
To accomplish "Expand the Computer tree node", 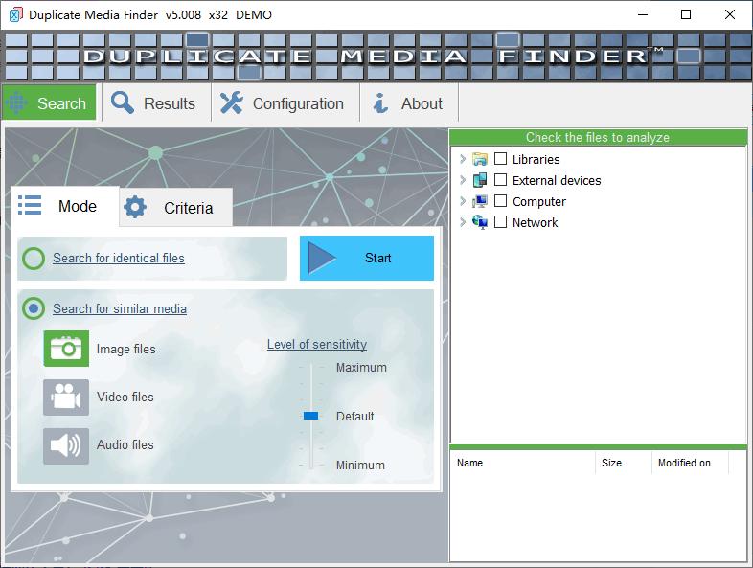I will pyautogui.click(x=463, y=201).
